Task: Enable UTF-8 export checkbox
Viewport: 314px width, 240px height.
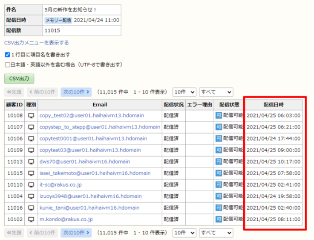Action: click(x=7, y=64)
